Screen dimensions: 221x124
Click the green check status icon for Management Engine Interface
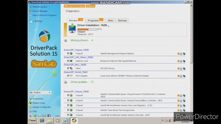tap(71, 54)
